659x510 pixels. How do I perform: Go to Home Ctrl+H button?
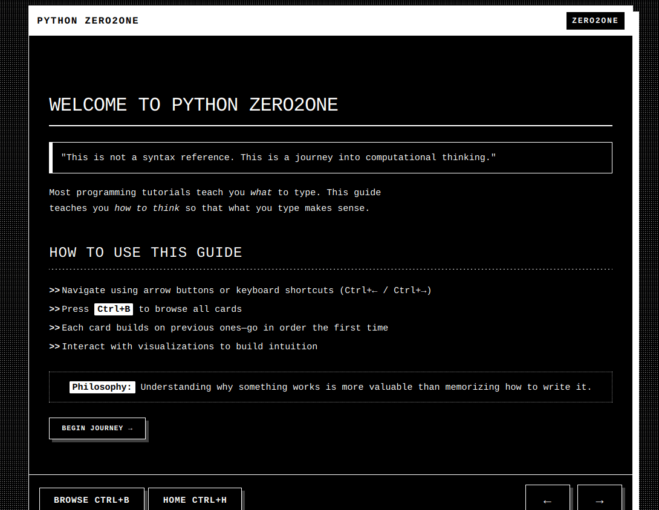[195, 499]
